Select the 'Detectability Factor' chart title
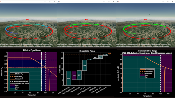 pyautogui.click(x=87, y=51)
